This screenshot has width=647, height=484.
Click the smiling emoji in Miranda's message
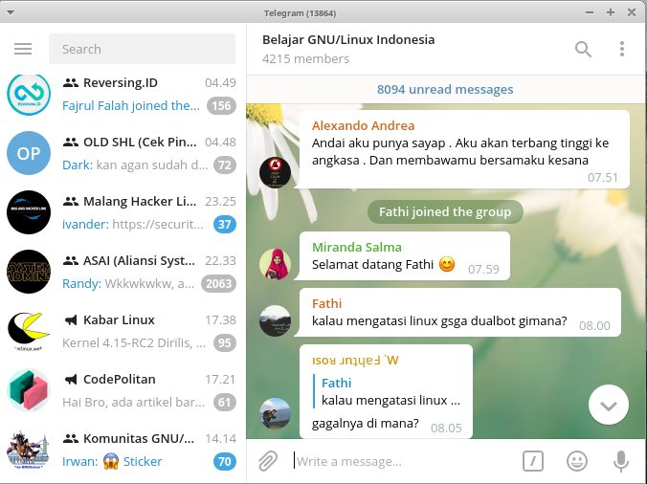pyautogui.click(x=446, y=264)
